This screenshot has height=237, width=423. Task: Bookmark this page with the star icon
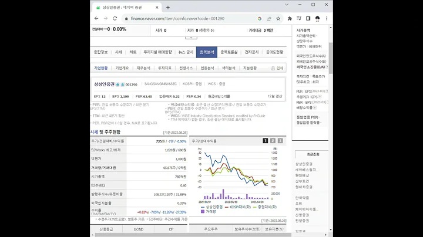tap(278, 18)
